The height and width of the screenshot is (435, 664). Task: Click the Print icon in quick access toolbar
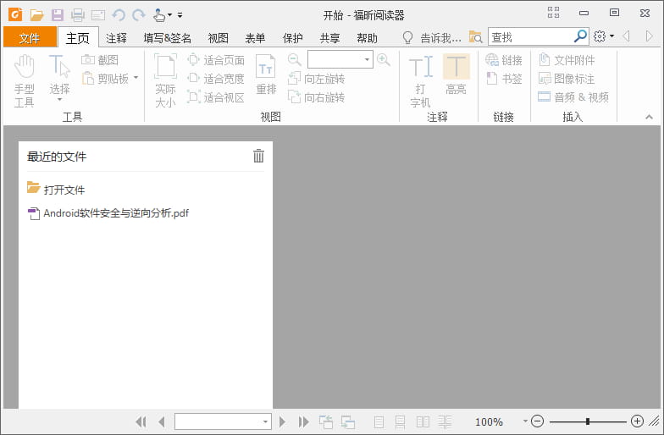click(78, 14)
